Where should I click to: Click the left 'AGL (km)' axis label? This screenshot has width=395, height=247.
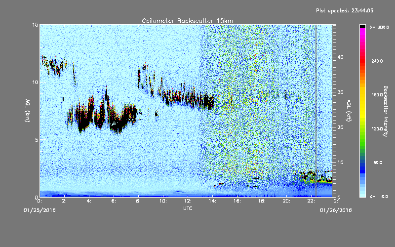[x=28, y=110]
